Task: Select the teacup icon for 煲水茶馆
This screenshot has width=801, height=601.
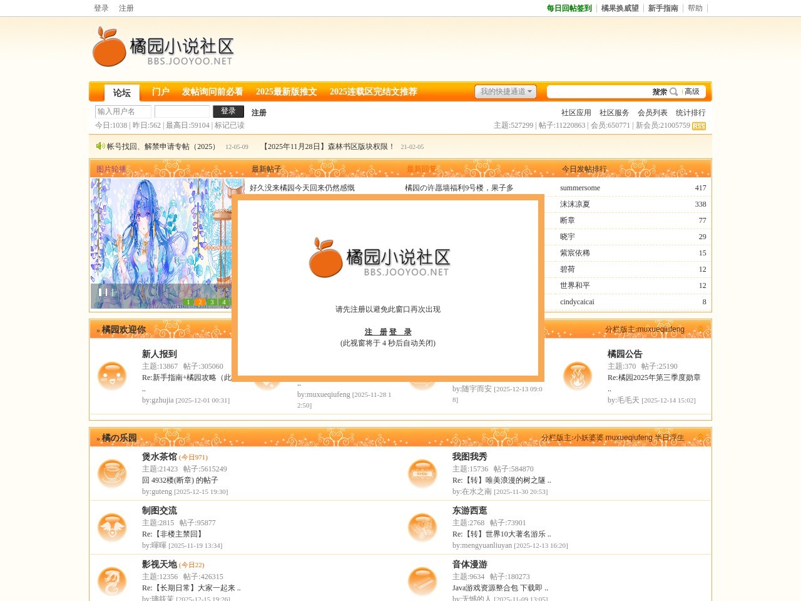Action: coord(112,474)
